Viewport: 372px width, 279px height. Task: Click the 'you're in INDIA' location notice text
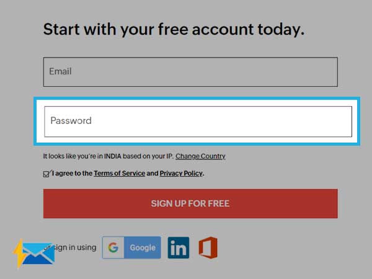click(x=108, y=156)
